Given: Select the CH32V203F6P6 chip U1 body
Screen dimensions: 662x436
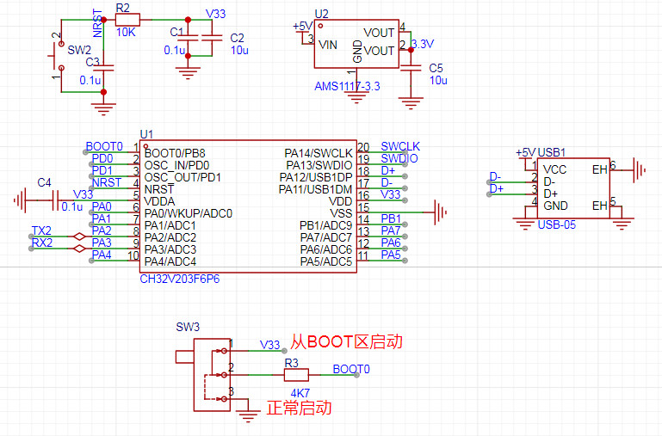Looking at the screenshot, I should [x=248, y=206].
